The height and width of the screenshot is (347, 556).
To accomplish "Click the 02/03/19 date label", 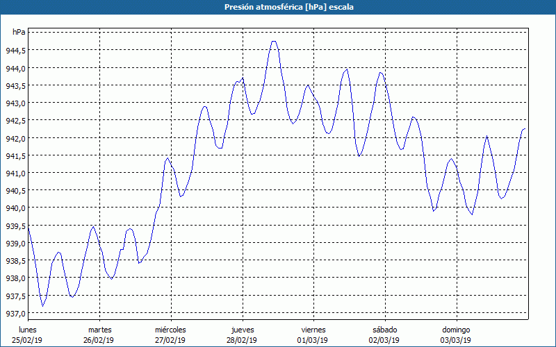I will [384, 340].
